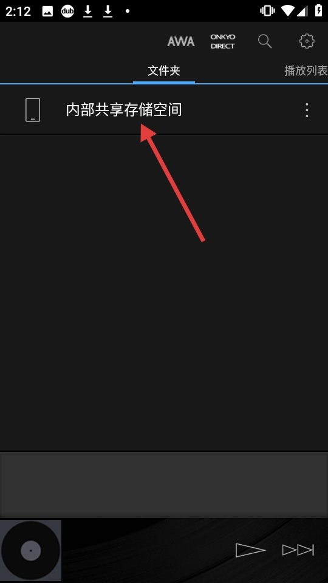The image size is (328, 583).
Task: Open settings via gear icon
Action: pos(307,41)
